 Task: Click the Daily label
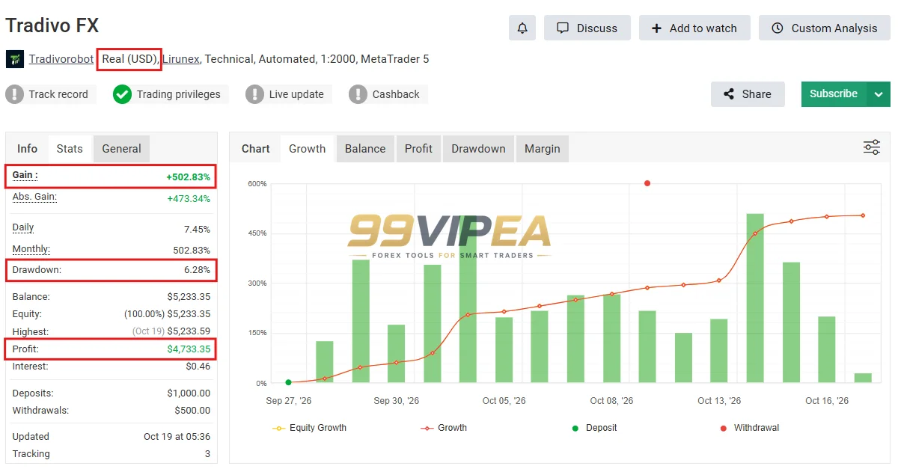[23, 227]
